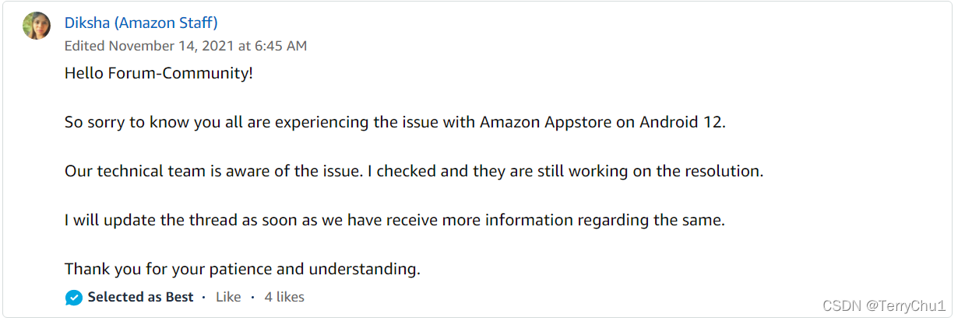Like this reply using the Like link

pyautogui.click(x=228, y=297)
